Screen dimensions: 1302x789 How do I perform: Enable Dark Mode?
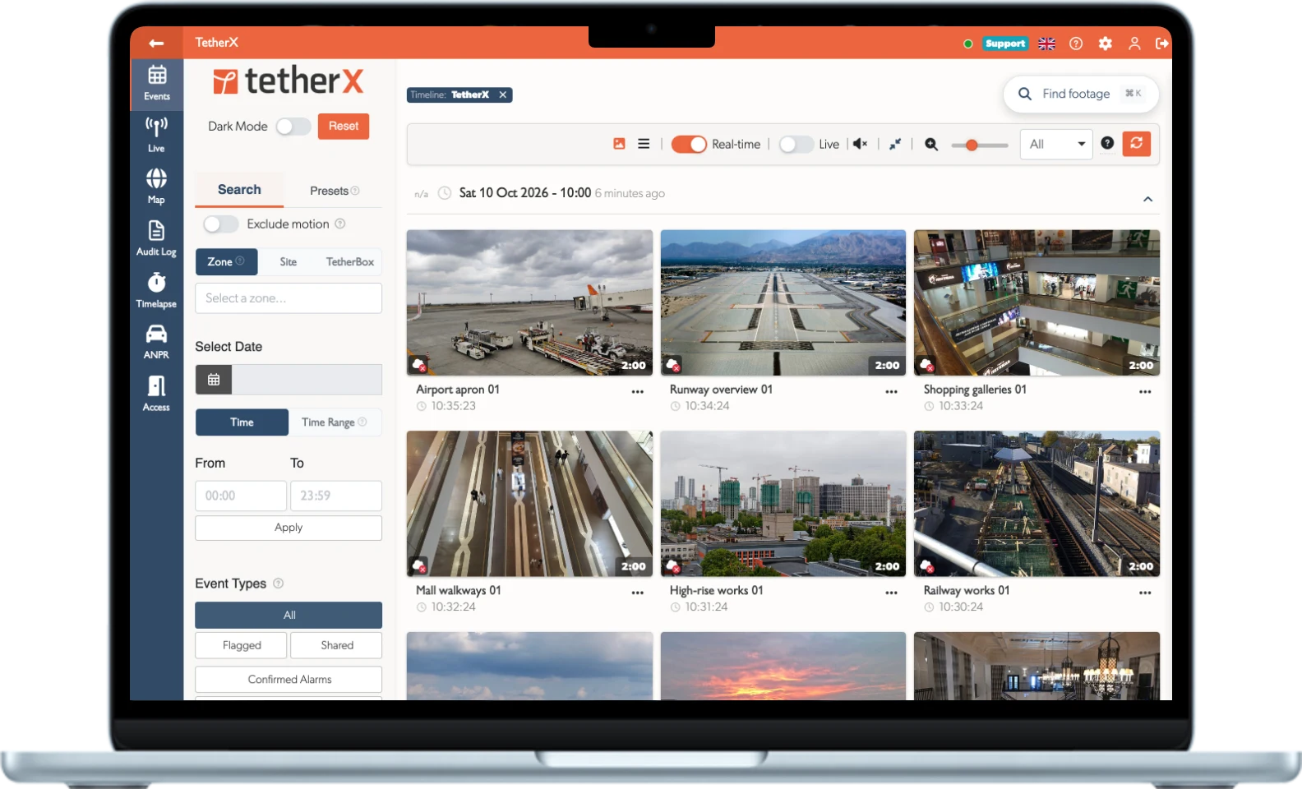tap(293, 127)
